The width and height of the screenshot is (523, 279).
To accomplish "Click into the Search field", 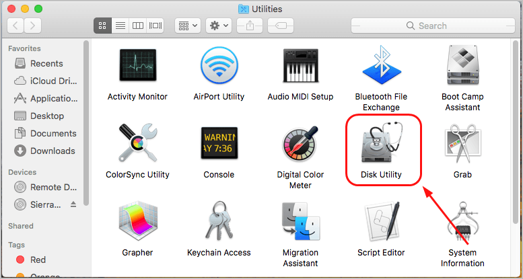I will pos(433,26).
